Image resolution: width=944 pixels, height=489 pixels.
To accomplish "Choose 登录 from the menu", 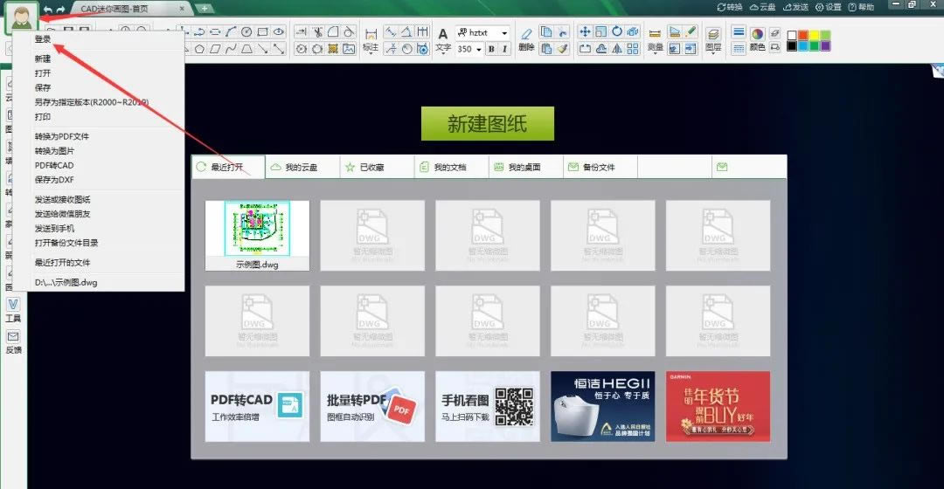I will (44, 39).
